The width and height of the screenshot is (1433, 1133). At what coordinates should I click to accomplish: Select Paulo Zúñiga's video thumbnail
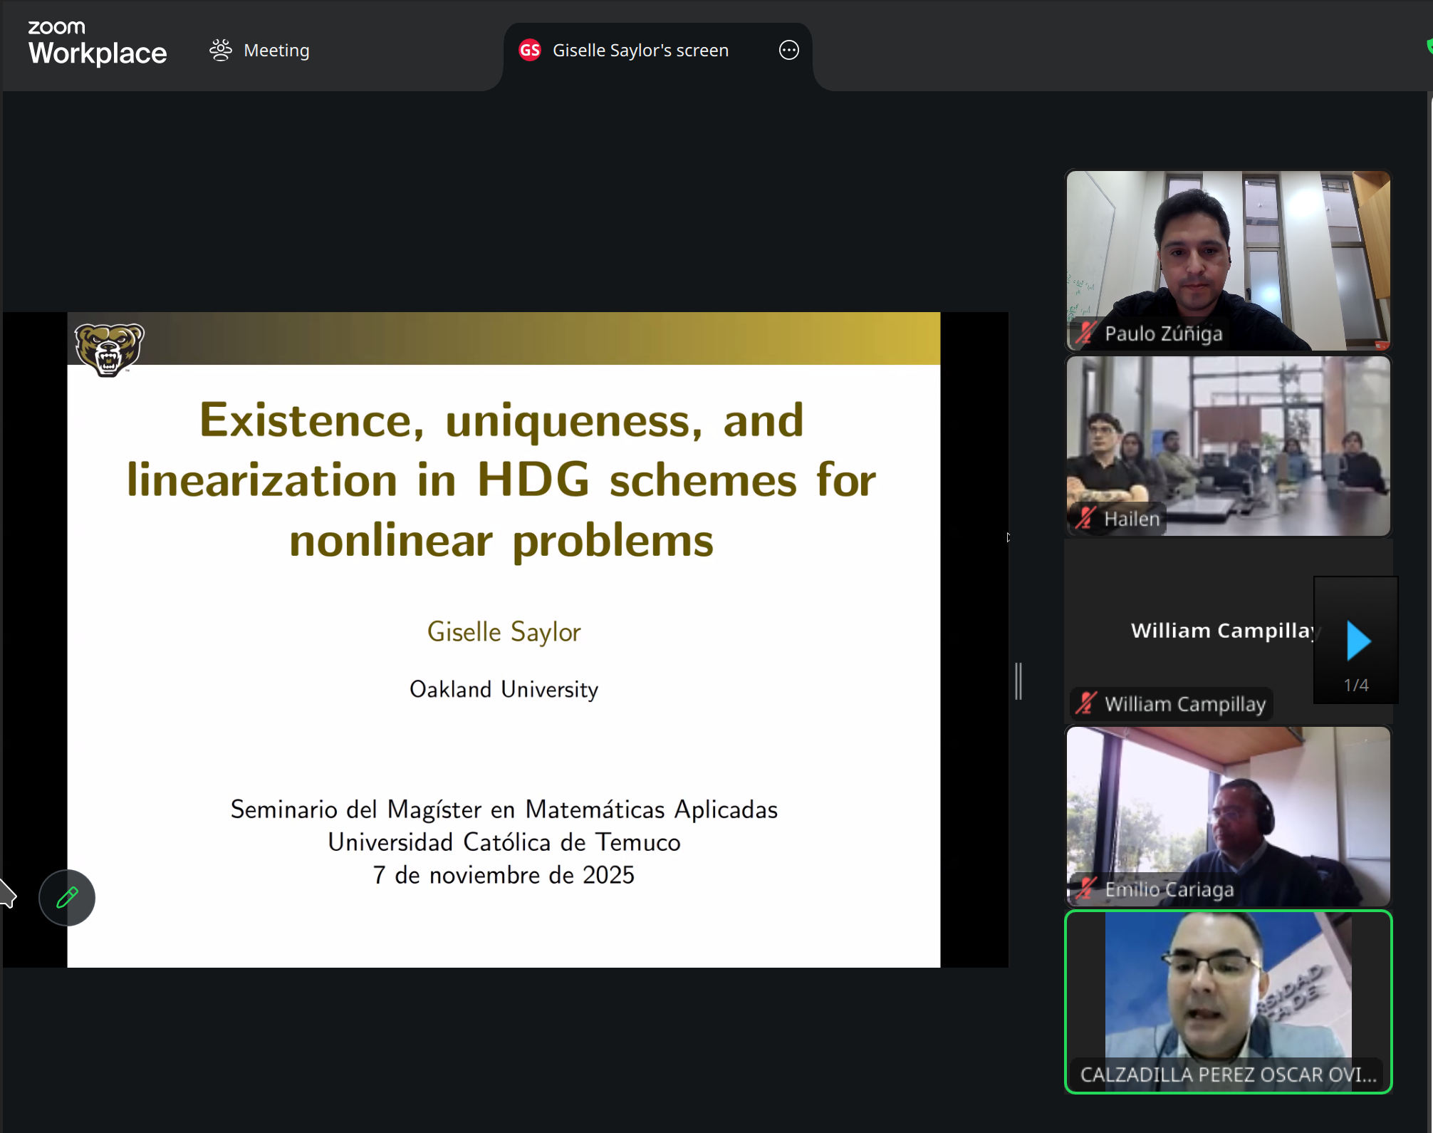coord(1228,257)
